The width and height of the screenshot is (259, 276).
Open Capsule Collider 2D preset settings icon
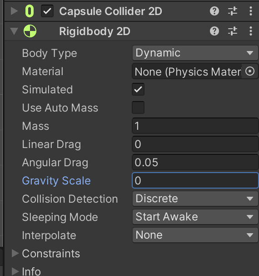point(233,11)
